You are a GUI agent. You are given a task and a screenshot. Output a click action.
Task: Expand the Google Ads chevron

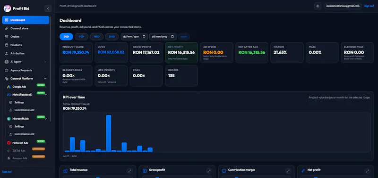tap(45, 87)
